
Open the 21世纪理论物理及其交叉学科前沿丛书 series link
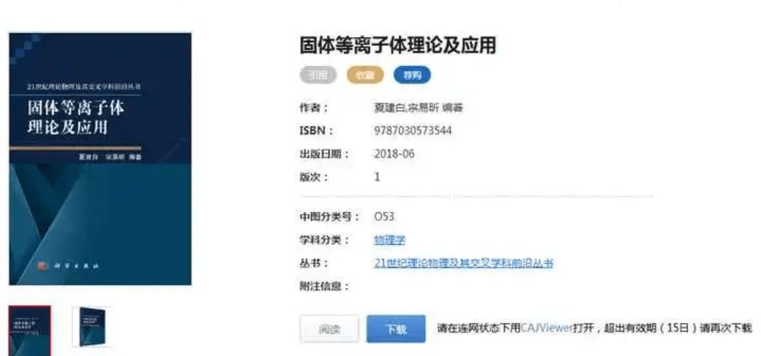point(463,263)
